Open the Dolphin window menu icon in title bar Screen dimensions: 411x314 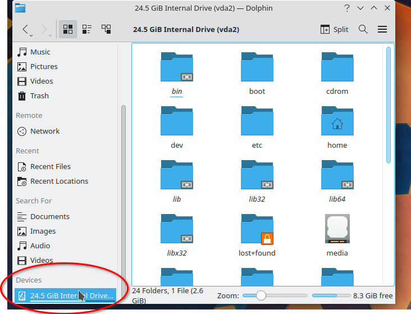tap(20, 8)
